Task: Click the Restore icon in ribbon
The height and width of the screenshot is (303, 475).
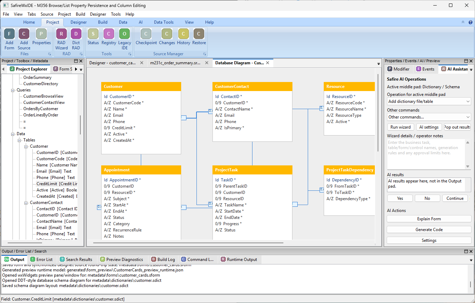Action: point(199,34)
